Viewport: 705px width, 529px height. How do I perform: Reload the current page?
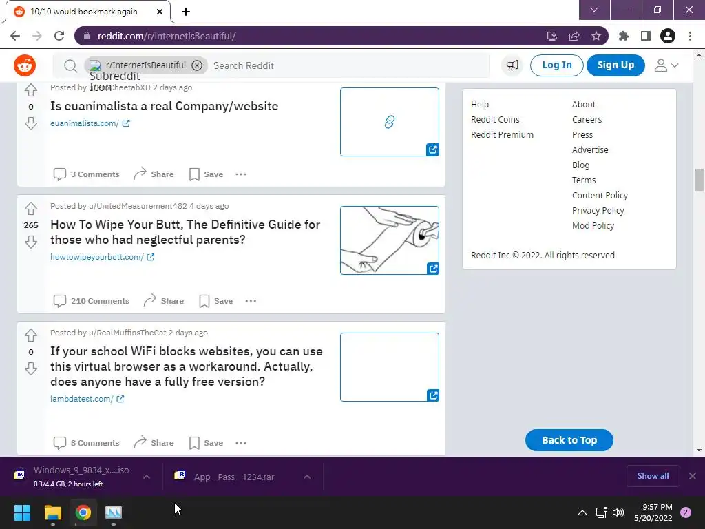click(59, 36)
